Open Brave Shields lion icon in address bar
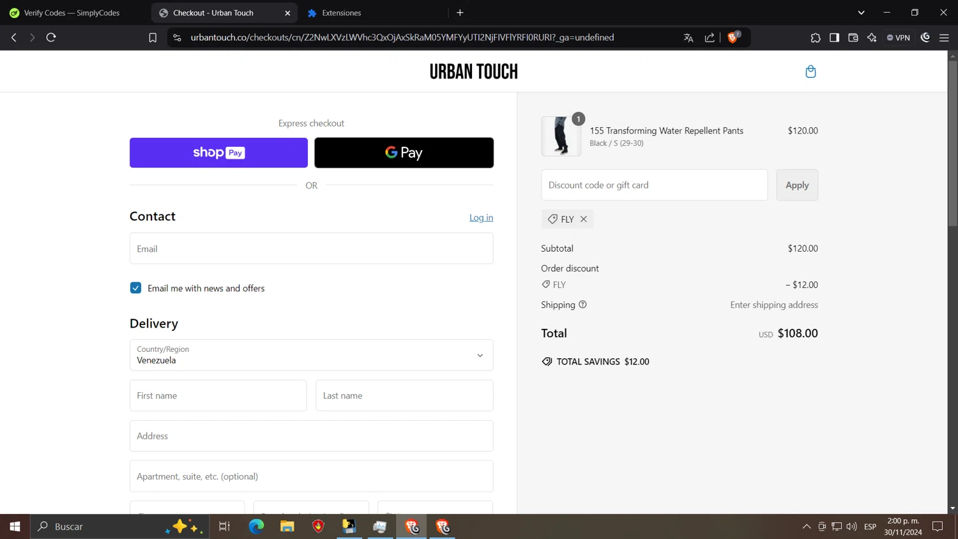The image size is (958, 539). coord(733,37)
